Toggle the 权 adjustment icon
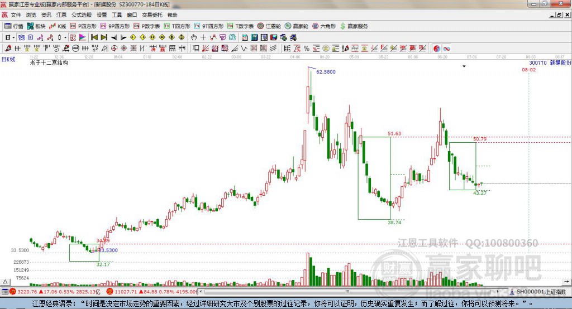 point(73,37)
